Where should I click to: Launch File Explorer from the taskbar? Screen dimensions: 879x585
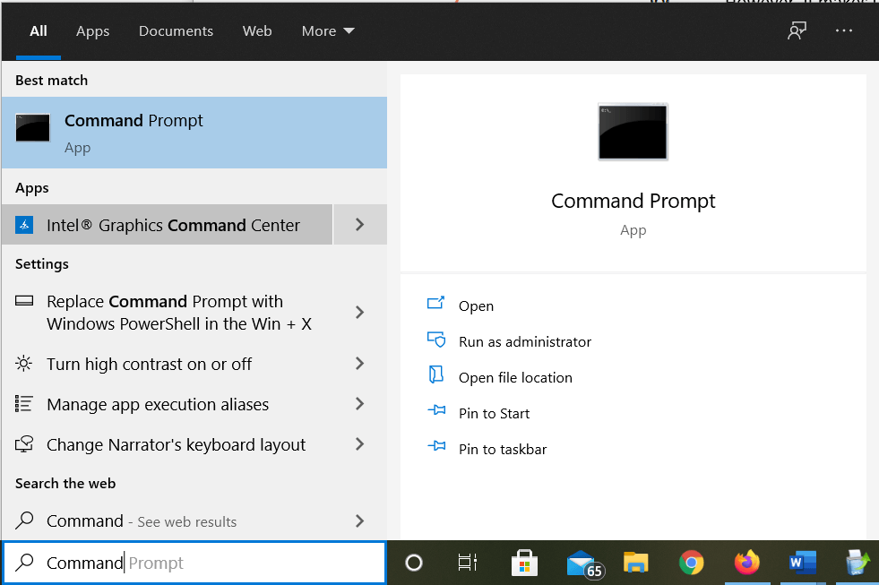pos(636,563)
